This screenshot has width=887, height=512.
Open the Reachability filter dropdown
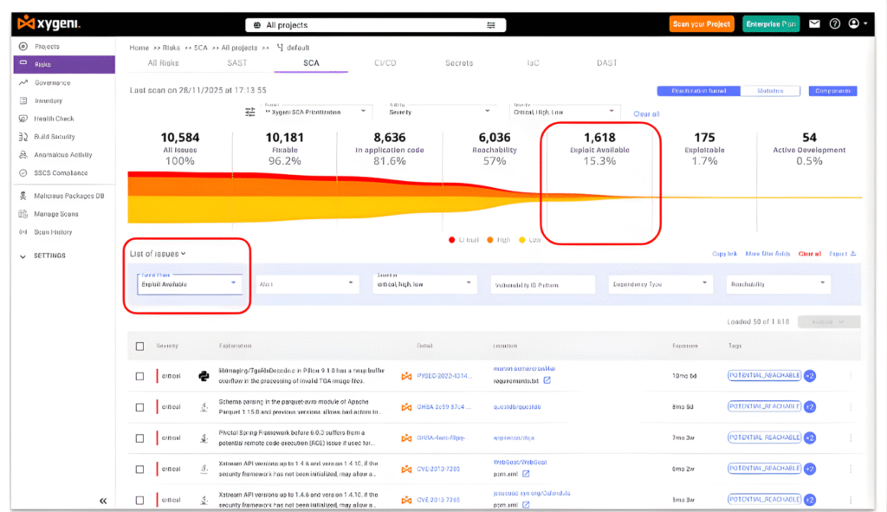pos(778,284)
